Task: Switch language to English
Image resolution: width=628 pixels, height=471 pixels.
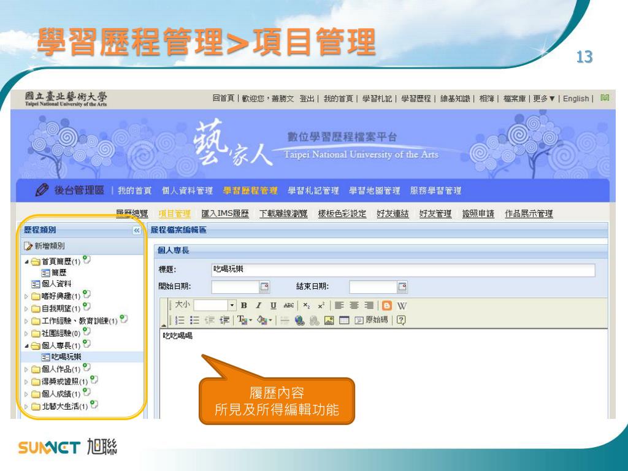Action: 576,99
